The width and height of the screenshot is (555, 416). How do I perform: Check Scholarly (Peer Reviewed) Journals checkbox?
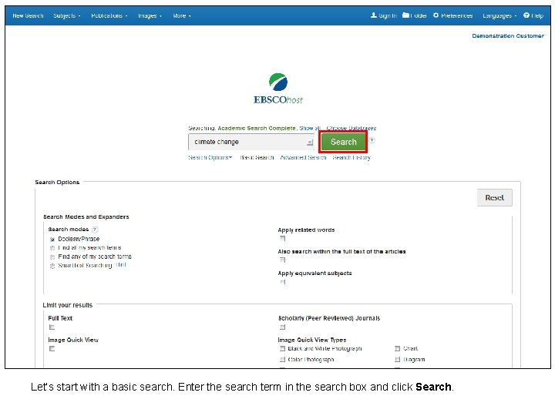pyautogui.click(x=282, y=327)
